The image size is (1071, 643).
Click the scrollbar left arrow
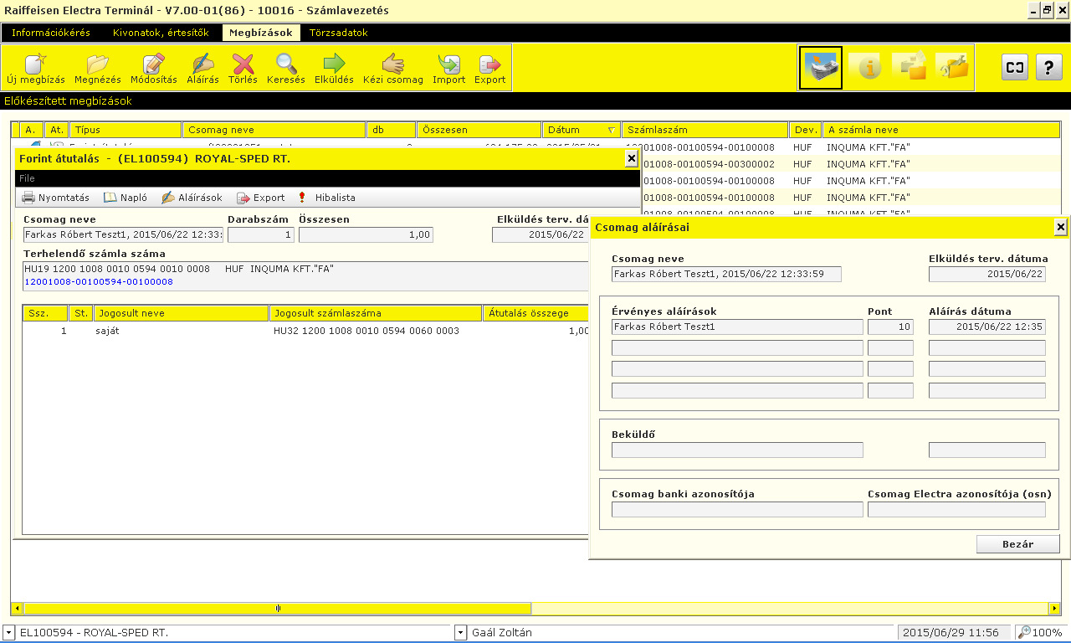tap(17, 609)
